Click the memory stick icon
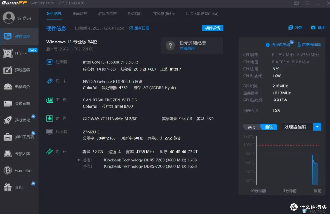The width and height of the screenshot is (330, 214). pyautogui.click(x=50, y=151)
